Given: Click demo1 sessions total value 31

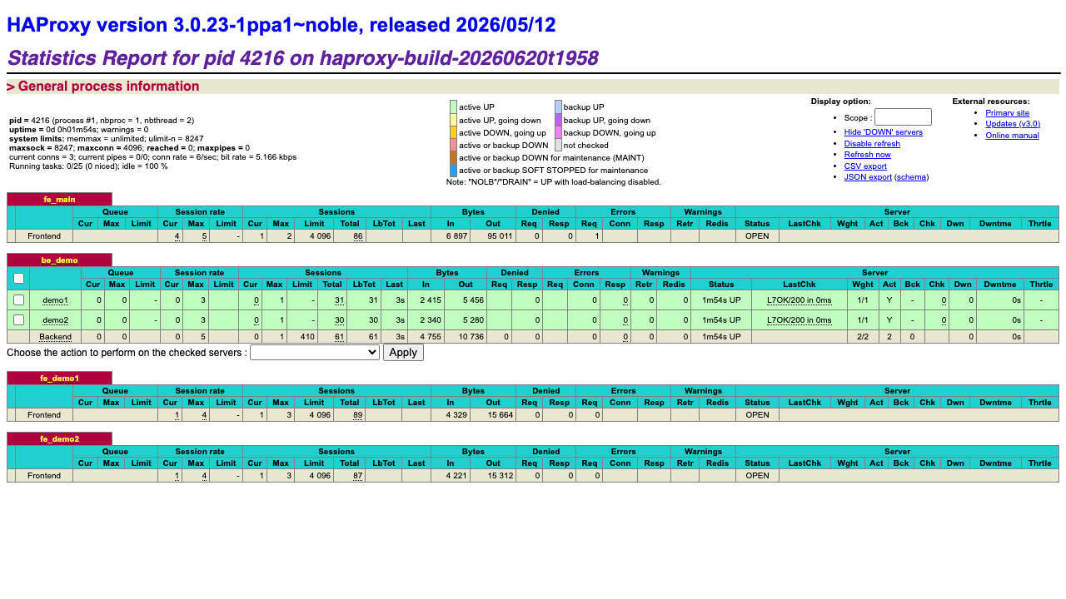Looking at the screenshot, I should click(x=339, y=300).
